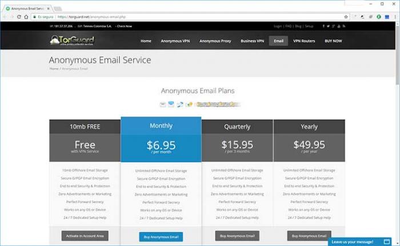
Task: Click ISP Telmex Colombia S.A. text
Action: tap(95, 26)
